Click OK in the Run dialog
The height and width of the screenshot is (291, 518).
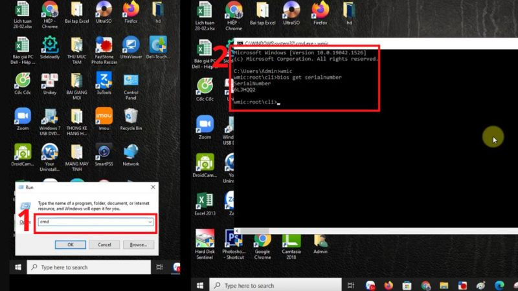71,244
